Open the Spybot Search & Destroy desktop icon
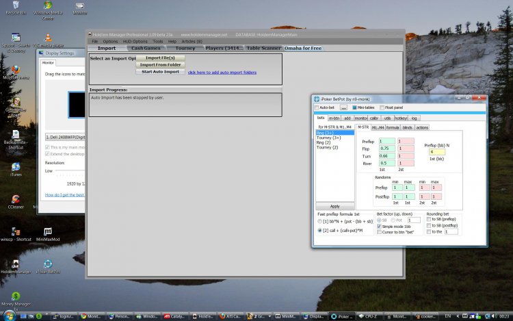The image size is (513, 321). pyautogui.click(x=16, y=42)
